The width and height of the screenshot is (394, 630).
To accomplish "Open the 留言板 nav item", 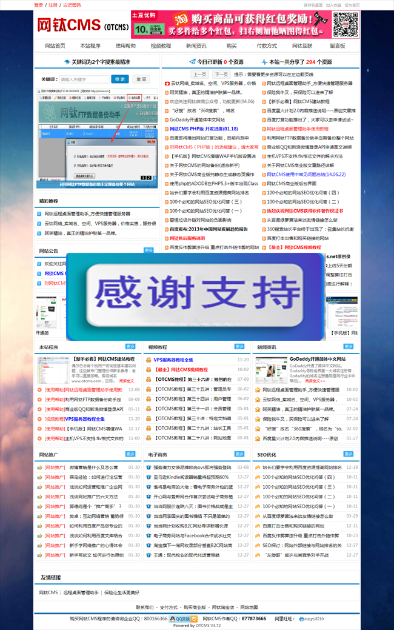I will pos(338,46).
